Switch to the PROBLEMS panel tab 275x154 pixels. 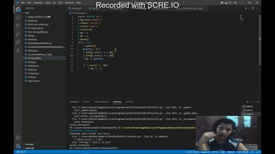(x=74, y=102)
